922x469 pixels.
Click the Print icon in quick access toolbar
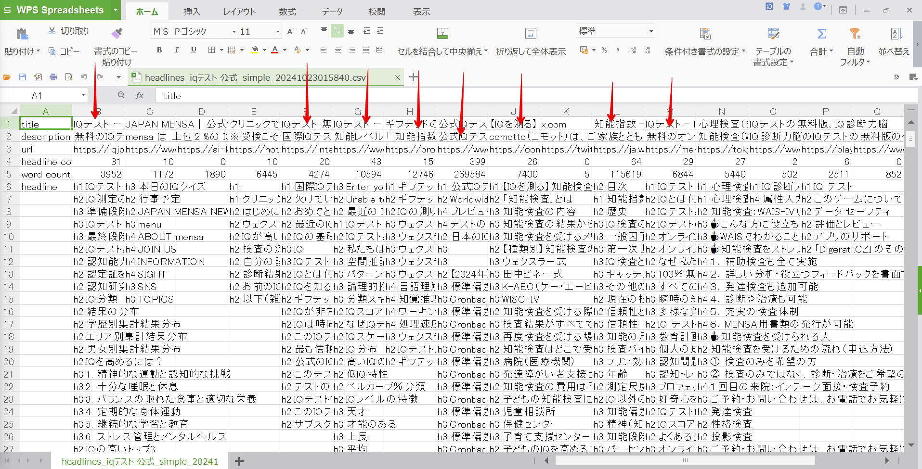(53, 77)
